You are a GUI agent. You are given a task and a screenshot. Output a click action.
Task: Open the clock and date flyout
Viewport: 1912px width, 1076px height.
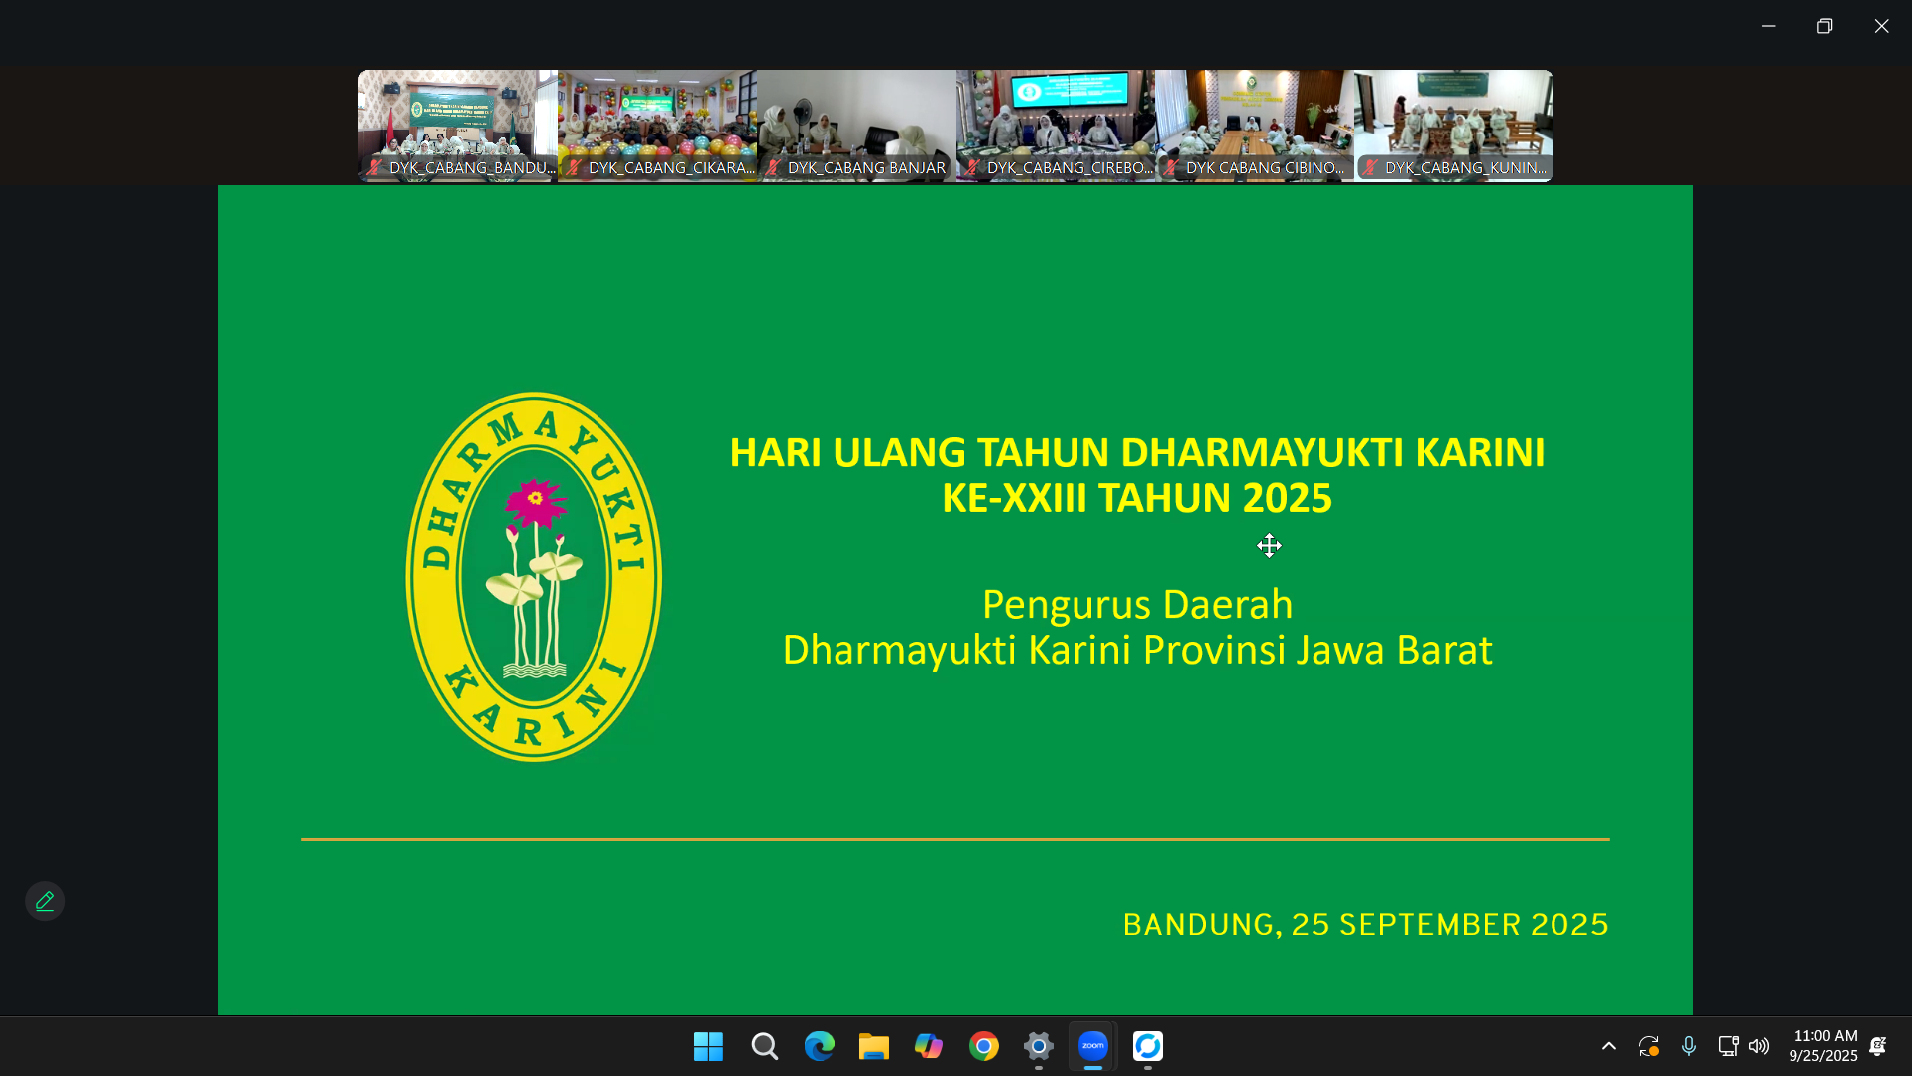[x=1822, y=1046]
